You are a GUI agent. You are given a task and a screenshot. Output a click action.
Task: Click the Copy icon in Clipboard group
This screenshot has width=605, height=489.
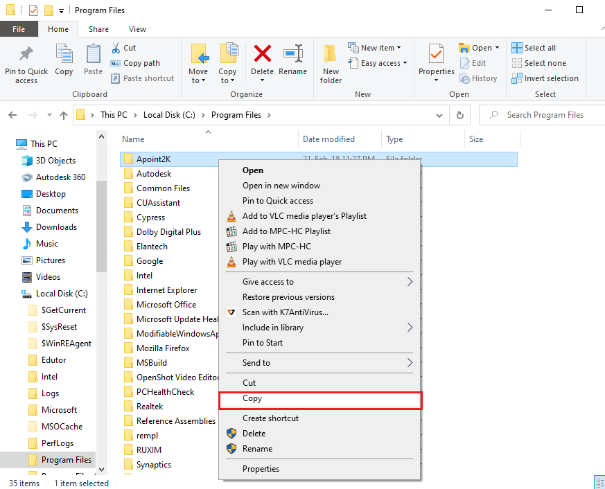[64, 53]
